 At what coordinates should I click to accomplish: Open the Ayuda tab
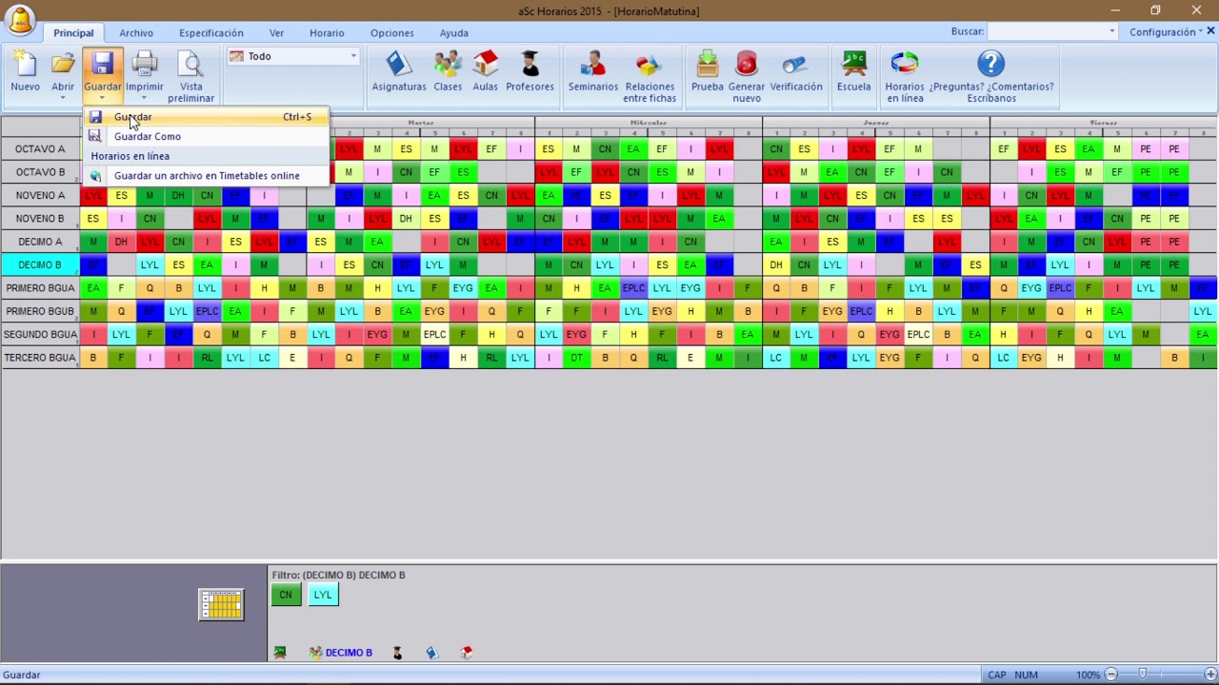point(454,33)
